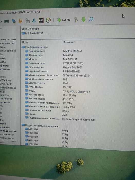
Task: Select MSI Pro MP273A in the top monitor list
Action: point(33,33)
